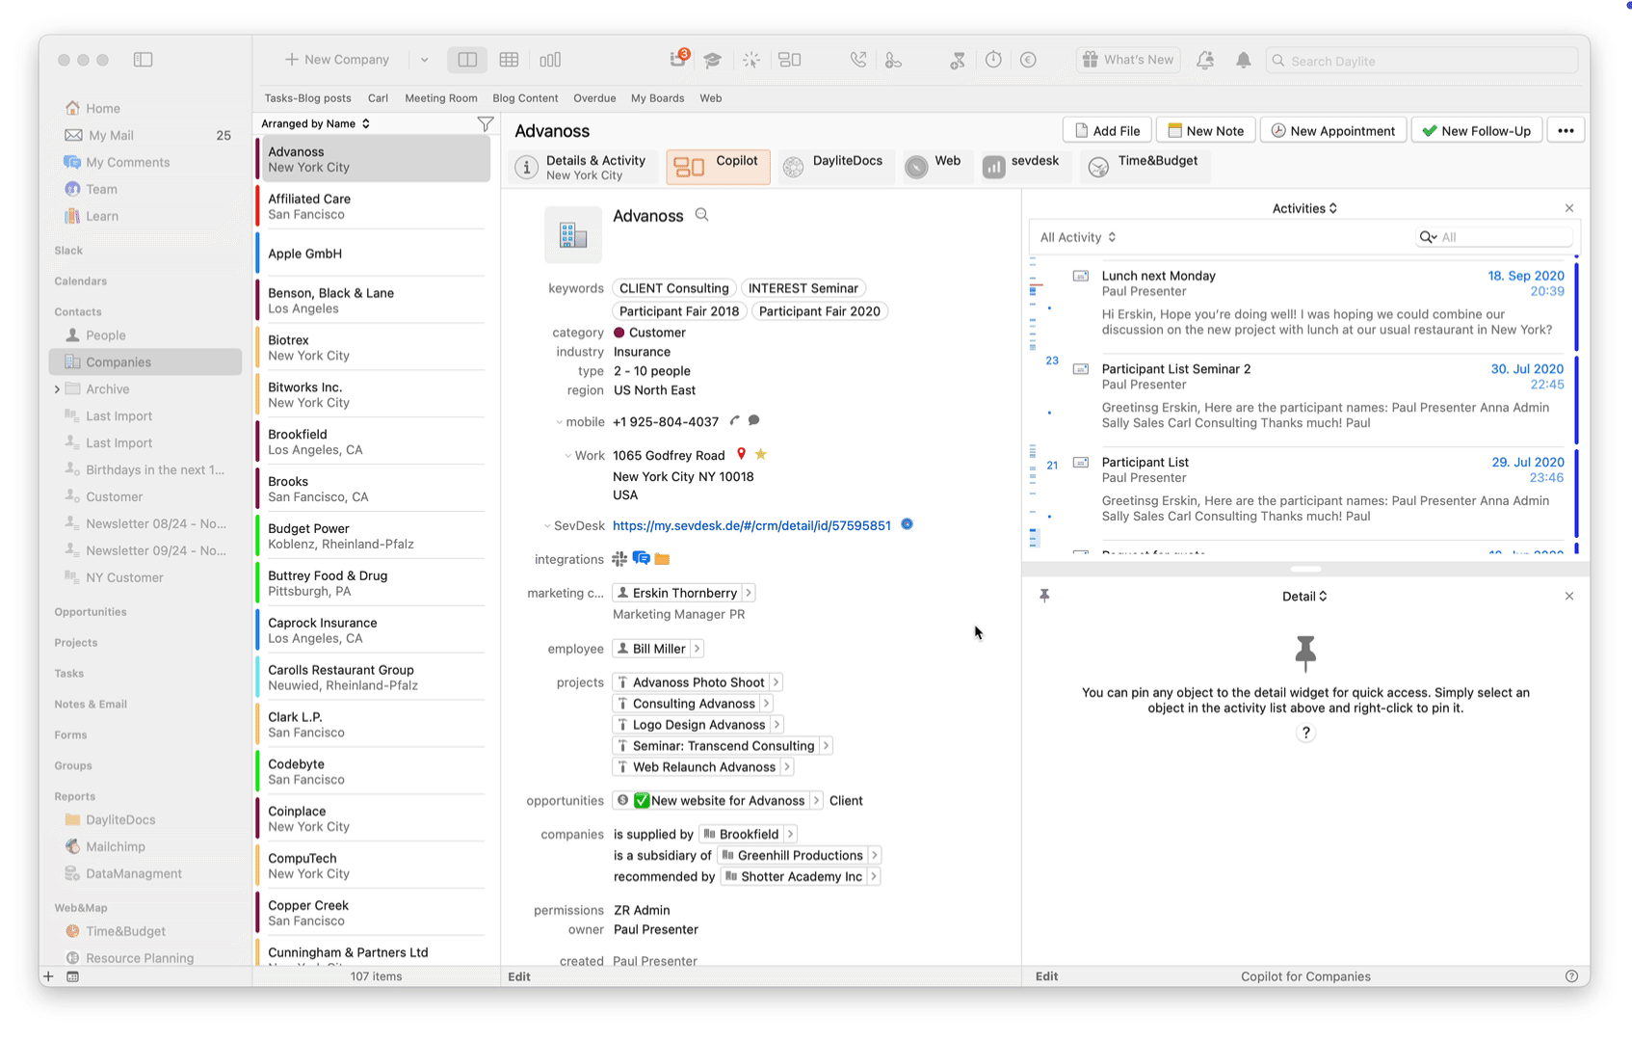1632x1041 pixels.
Task: Select Budget Power company row
Action: pos(374,536)
